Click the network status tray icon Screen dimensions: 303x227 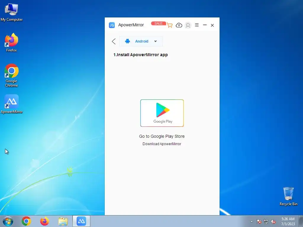266,221
